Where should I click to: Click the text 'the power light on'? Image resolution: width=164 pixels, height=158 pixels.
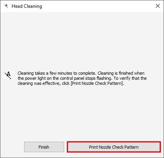(x=33, y=78)
